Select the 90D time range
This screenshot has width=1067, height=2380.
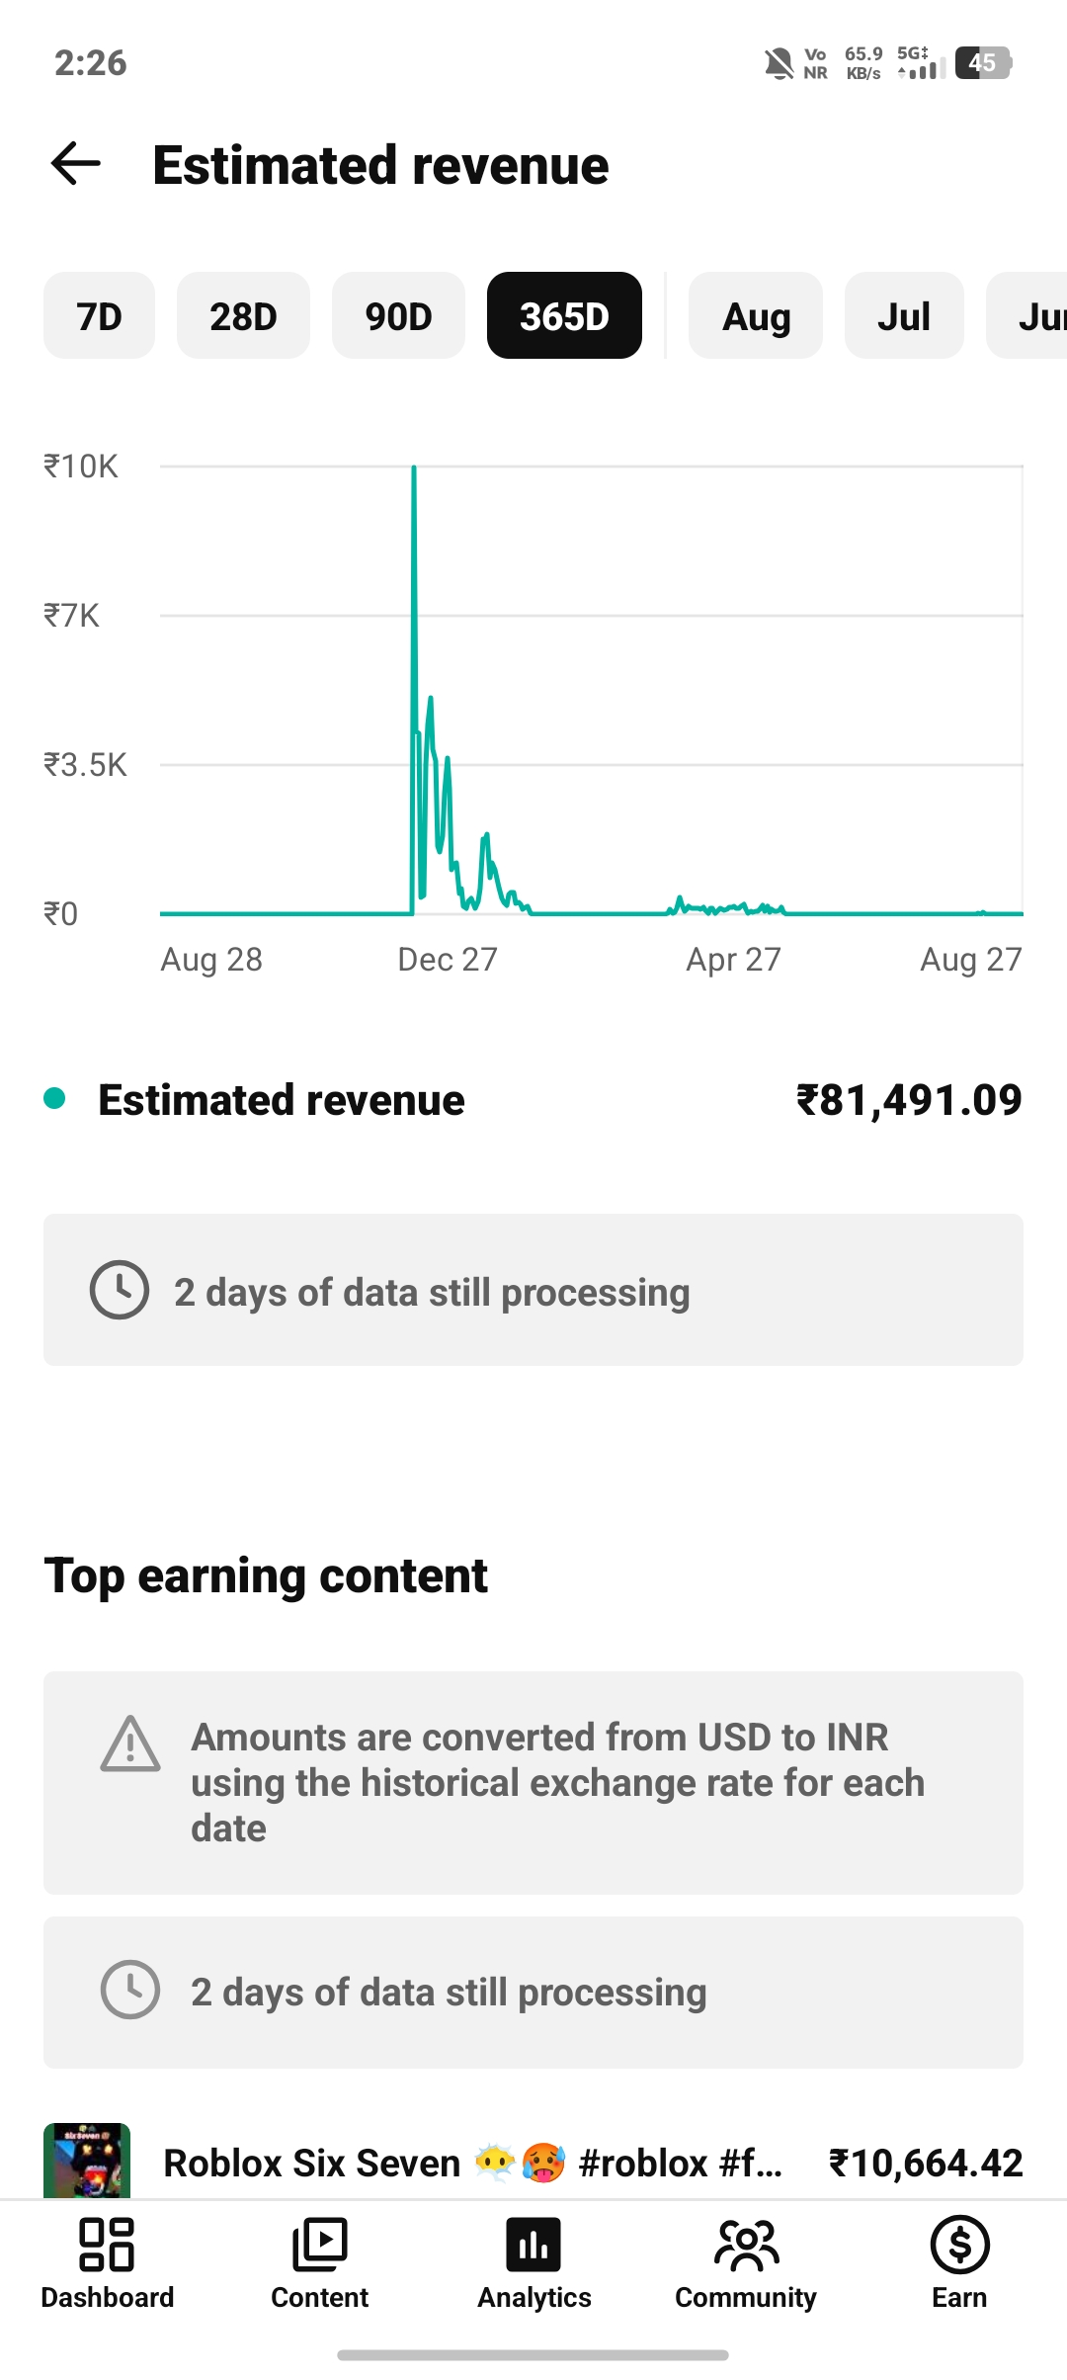coord(398,315)
